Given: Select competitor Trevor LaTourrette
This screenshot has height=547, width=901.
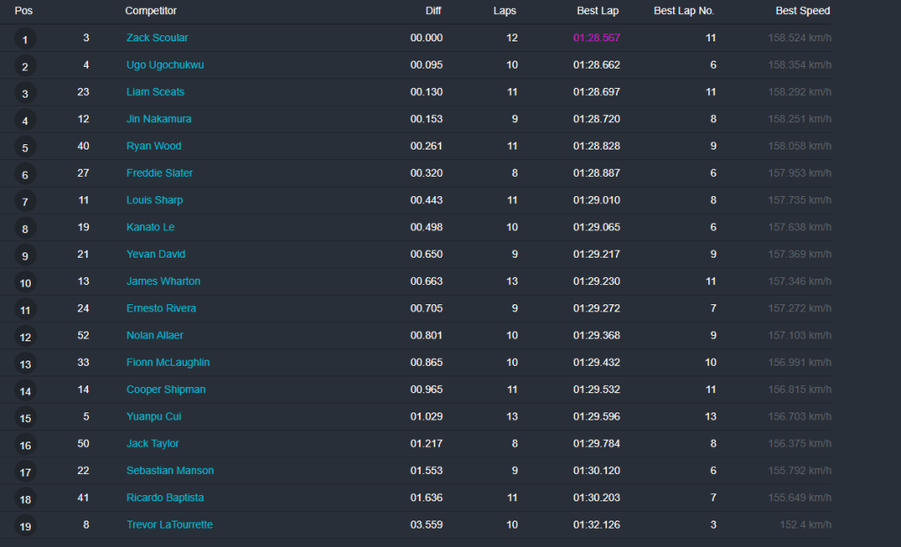Looking at the screenshot, I should click(169, 525).
